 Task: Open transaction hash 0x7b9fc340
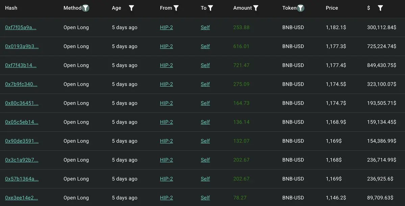21,84
